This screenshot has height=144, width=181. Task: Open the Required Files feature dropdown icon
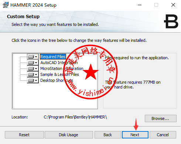(x=33, y=57)
